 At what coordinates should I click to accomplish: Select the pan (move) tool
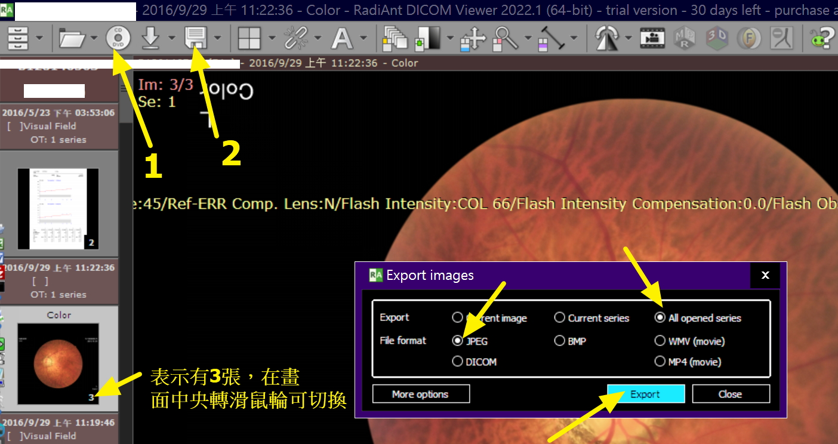[x=473, y=39]
